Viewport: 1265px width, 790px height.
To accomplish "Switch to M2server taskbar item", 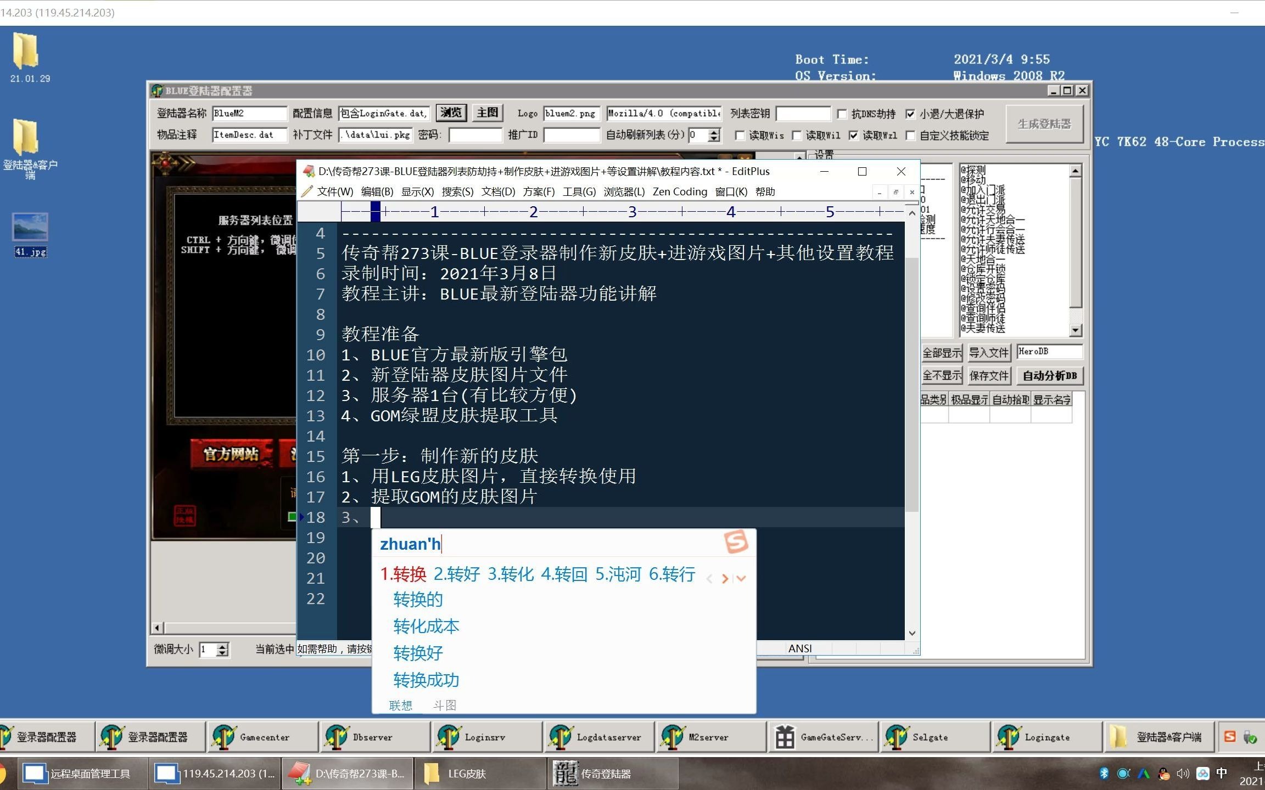I will [707, 737].
